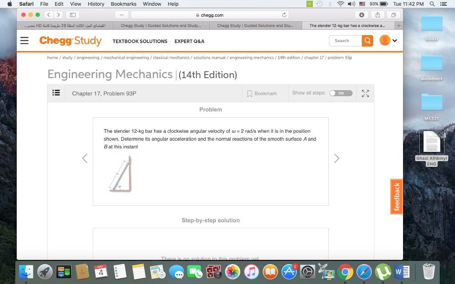Toggle the Show all steps switch
The image size is (455, 284).
341,93
